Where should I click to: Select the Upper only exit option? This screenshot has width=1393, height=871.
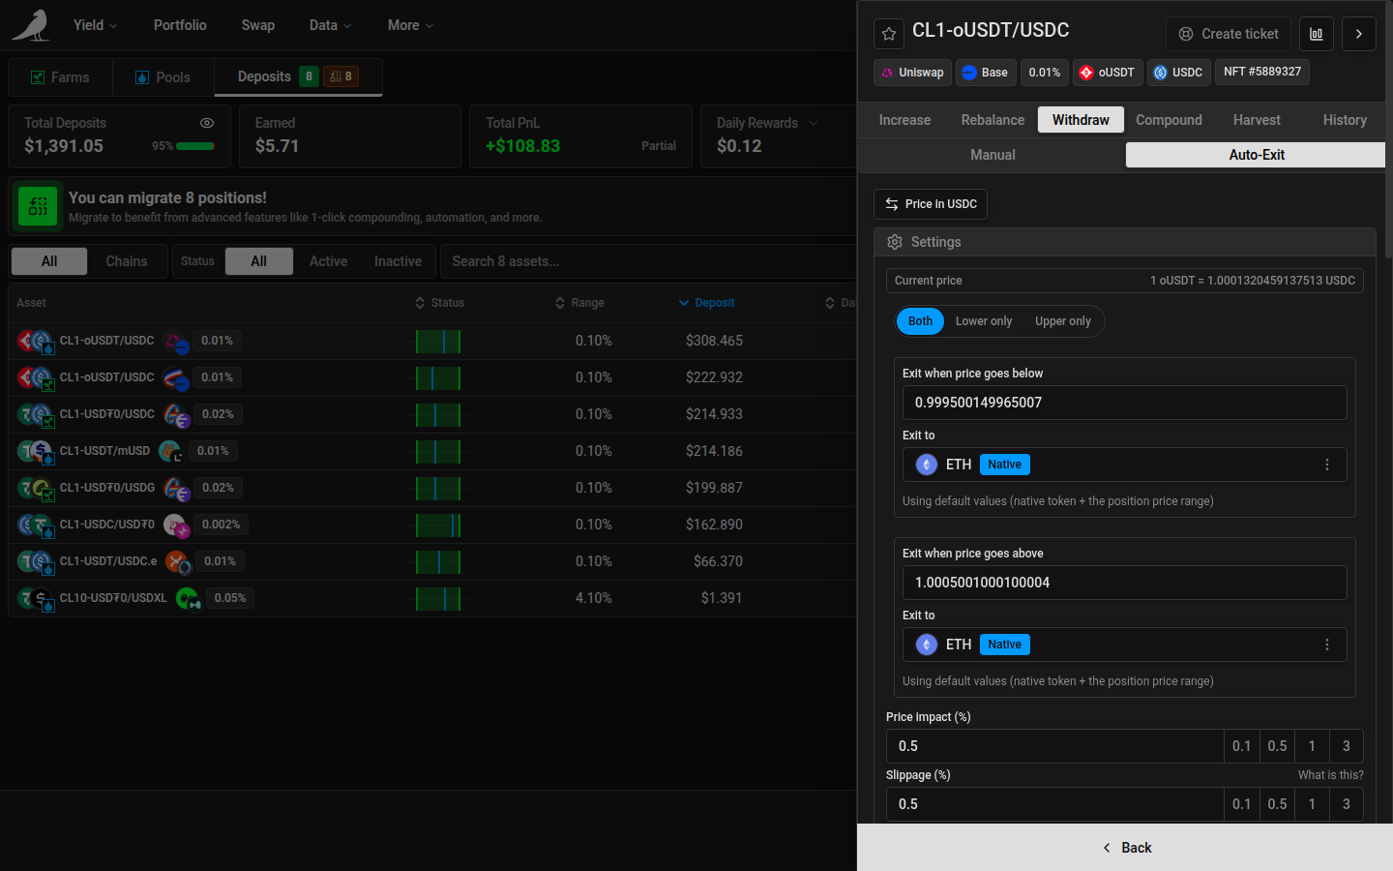coord(1062,321)
